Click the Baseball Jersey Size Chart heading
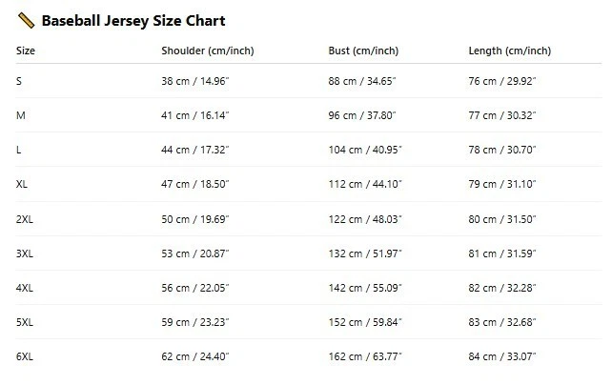The width and height of the screenshot is (612, 385). (133, 20)
